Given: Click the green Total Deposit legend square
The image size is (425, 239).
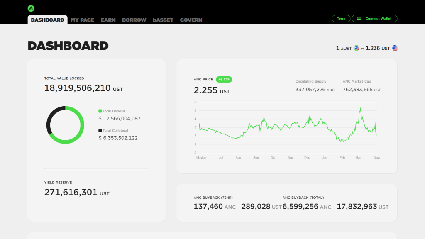Looking at the screenshot, I should tap(100, 111).
